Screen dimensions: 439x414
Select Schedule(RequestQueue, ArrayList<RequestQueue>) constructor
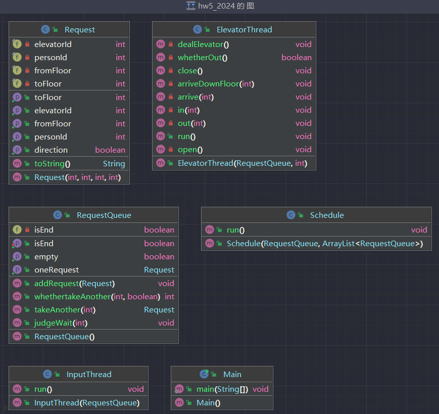[316, 244]
